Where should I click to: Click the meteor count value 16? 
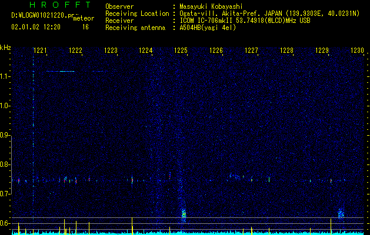(85, 27)
